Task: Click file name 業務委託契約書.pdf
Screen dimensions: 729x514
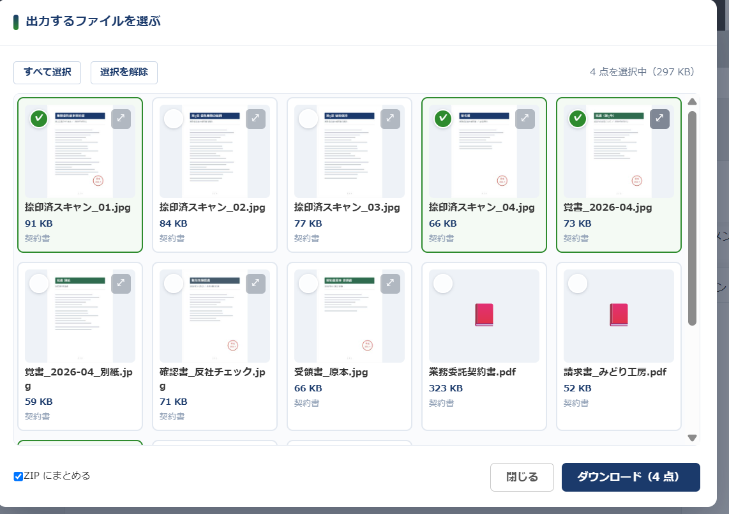Action: tap(472, 372)
